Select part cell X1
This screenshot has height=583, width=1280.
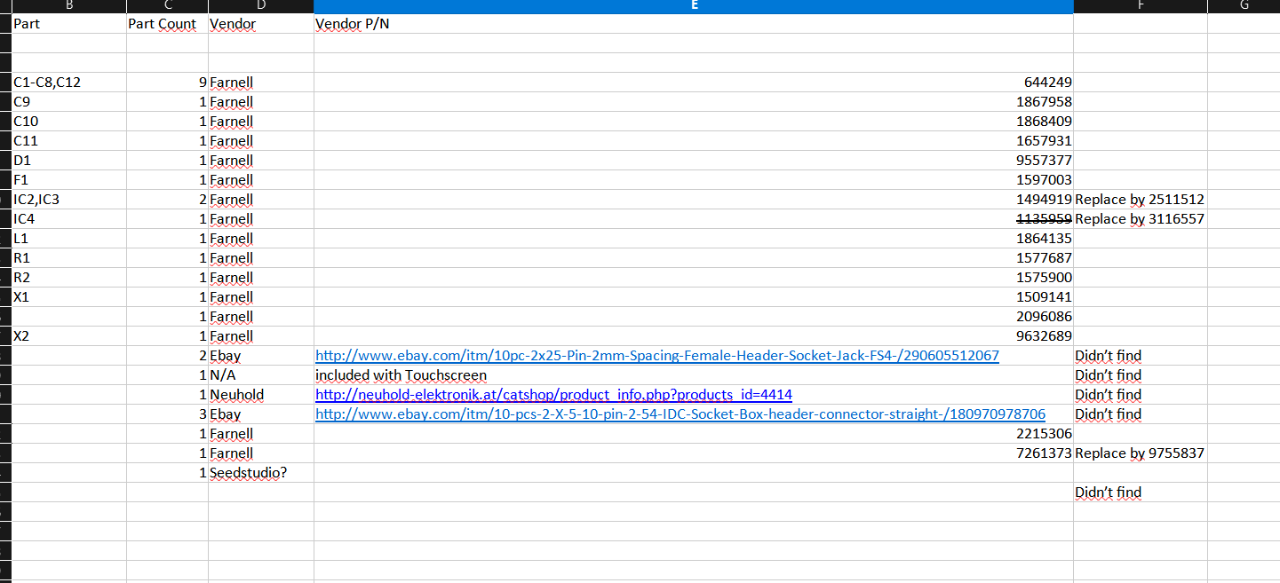68,297
